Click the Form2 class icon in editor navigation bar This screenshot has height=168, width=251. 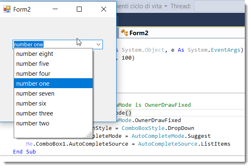point(124,33)
